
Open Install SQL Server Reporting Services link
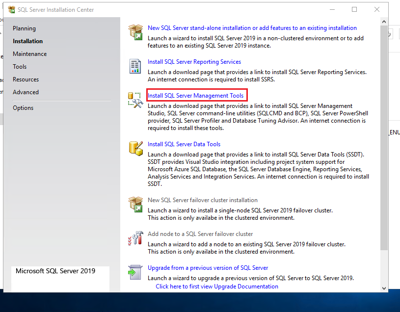coord(194,62)
